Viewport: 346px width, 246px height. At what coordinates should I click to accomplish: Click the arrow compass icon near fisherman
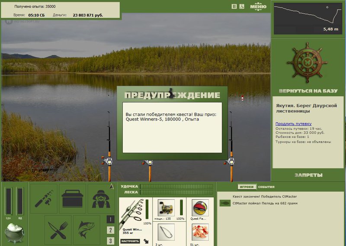tap(112, 186)
